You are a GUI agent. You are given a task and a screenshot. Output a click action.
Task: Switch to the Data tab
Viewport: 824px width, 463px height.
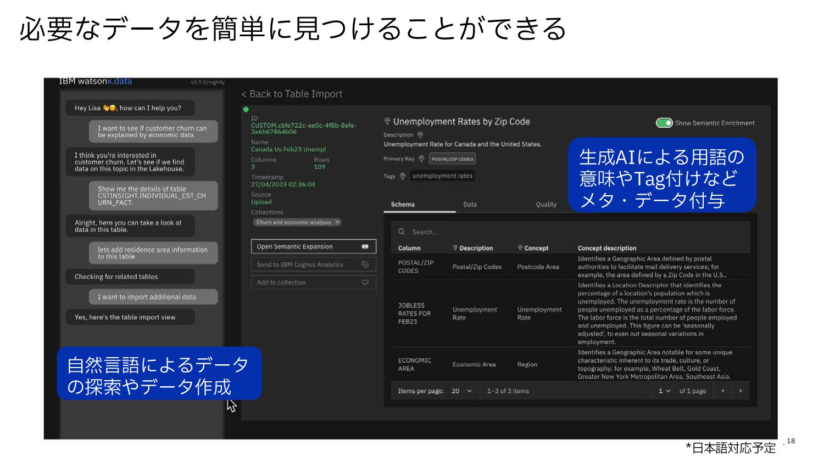pyautogui.click(x=470, y=205)
